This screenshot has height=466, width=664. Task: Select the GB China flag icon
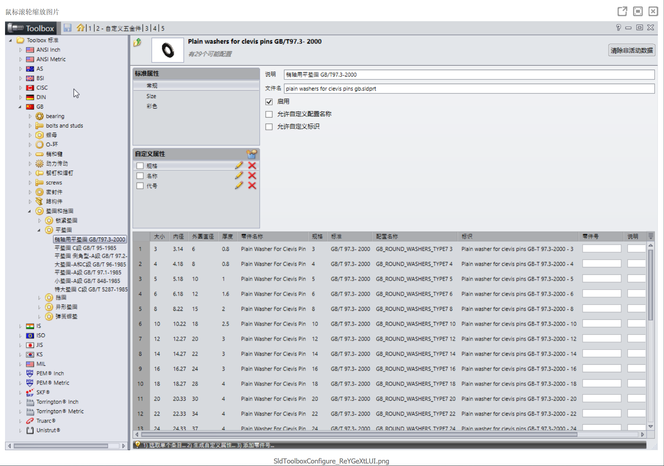click(x=30, y=107)
